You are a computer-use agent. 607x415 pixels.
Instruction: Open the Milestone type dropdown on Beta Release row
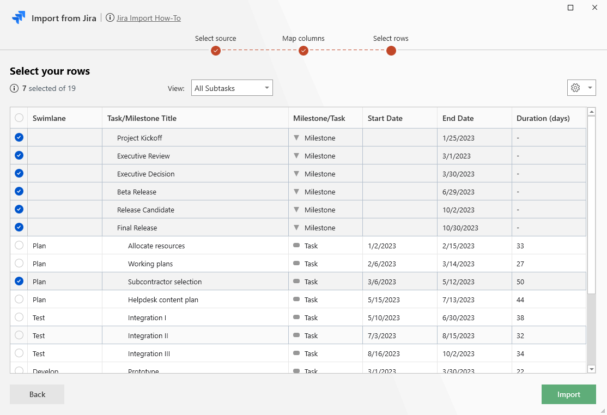[x=296, y=191]
